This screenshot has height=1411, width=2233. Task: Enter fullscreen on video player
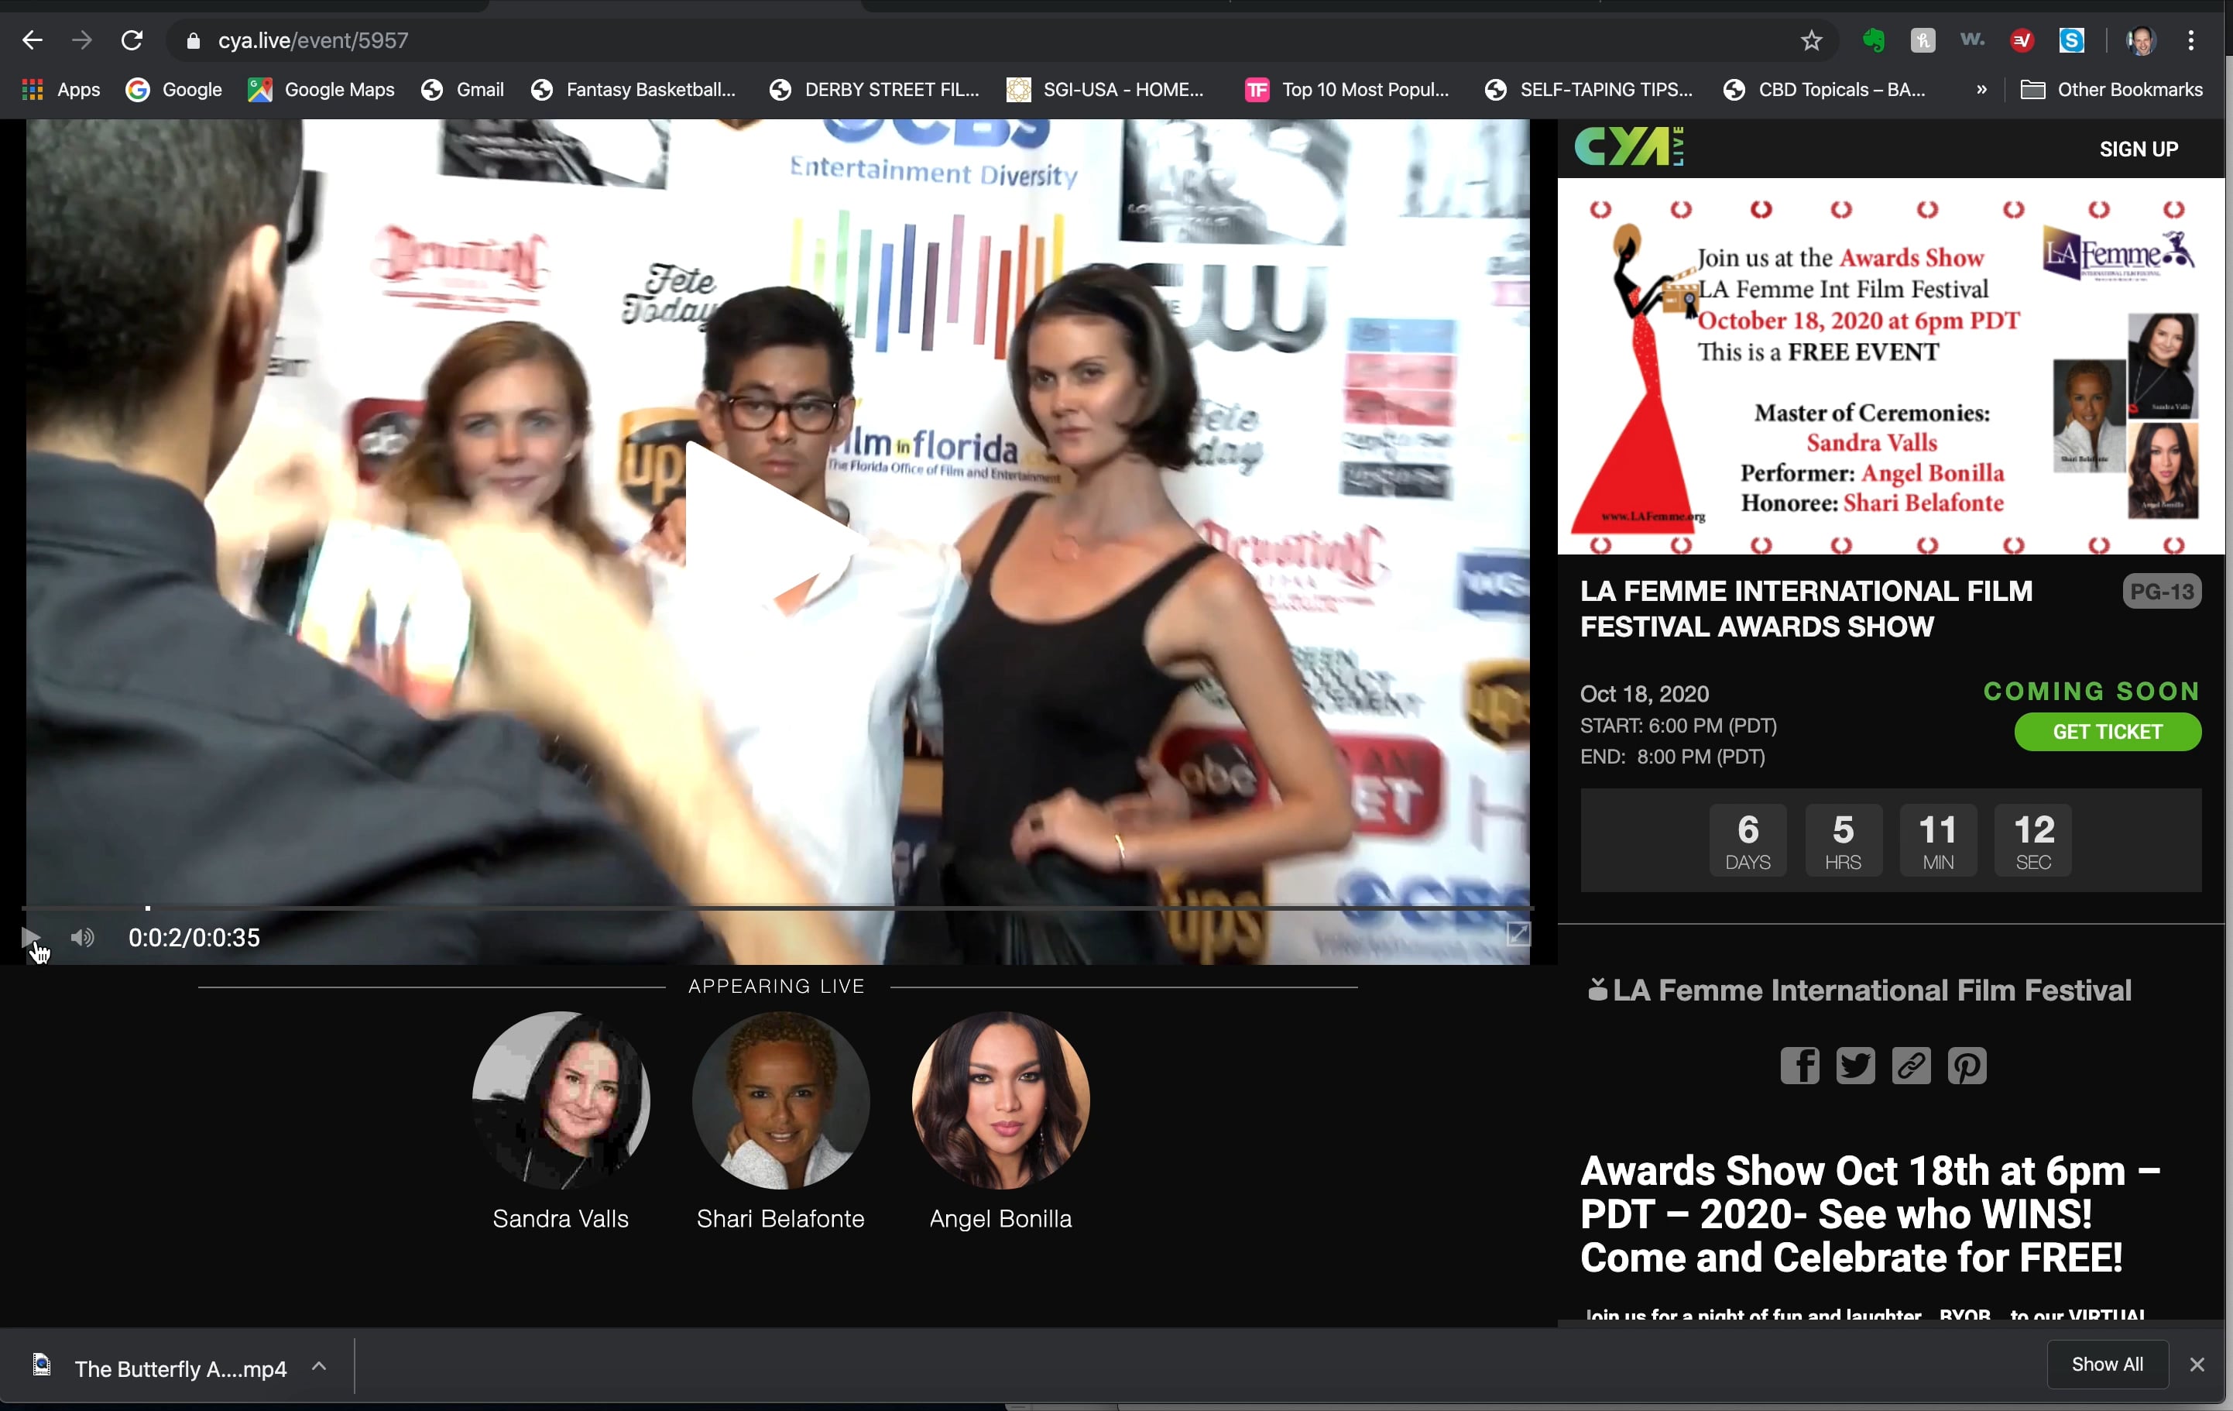click(x=1517, y=934)
